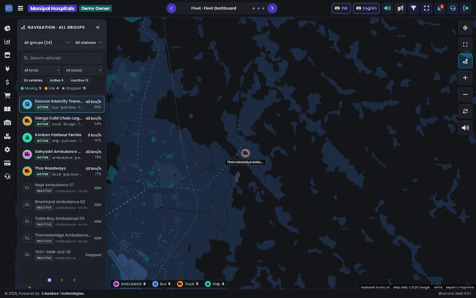Zoom in on the map
This screenshot has height=298, width=476.
(465, 78)
